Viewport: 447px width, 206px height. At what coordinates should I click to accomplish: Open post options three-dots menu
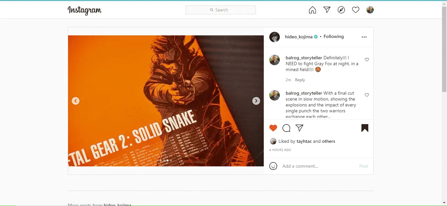coord(364,37)
